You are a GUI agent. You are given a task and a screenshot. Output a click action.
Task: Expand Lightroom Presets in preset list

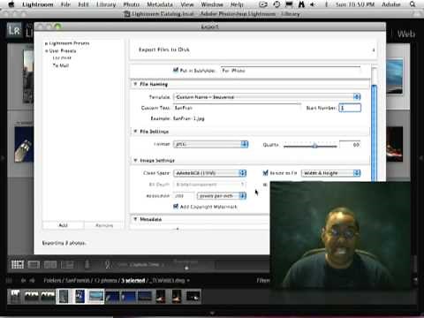click(x=46, y=43)
